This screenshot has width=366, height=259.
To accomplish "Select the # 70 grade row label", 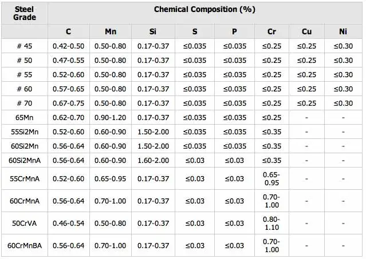I will click(24, 103).
